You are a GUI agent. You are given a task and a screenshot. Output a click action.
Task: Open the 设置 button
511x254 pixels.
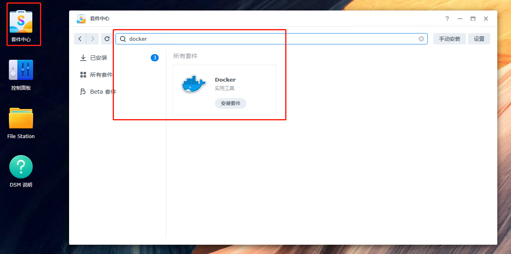(479, 39)
